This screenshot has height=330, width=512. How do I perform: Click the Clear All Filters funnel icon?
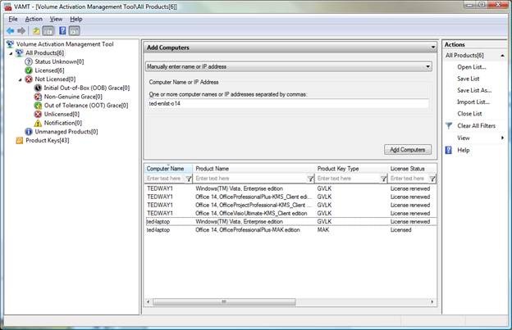click(450, 126)
